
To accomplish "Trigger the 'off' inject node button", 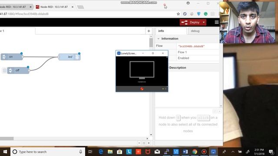I will coord(5,70).
